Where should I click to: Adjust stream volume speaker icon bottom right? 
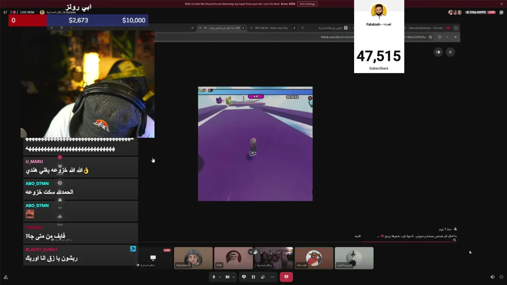point(492,277)
